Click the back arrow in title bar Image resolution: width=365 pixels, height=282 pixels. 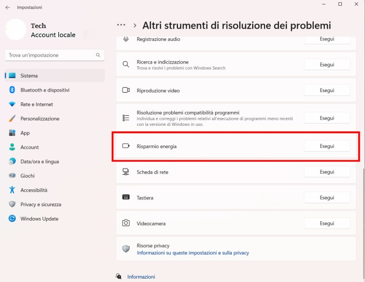7,7
